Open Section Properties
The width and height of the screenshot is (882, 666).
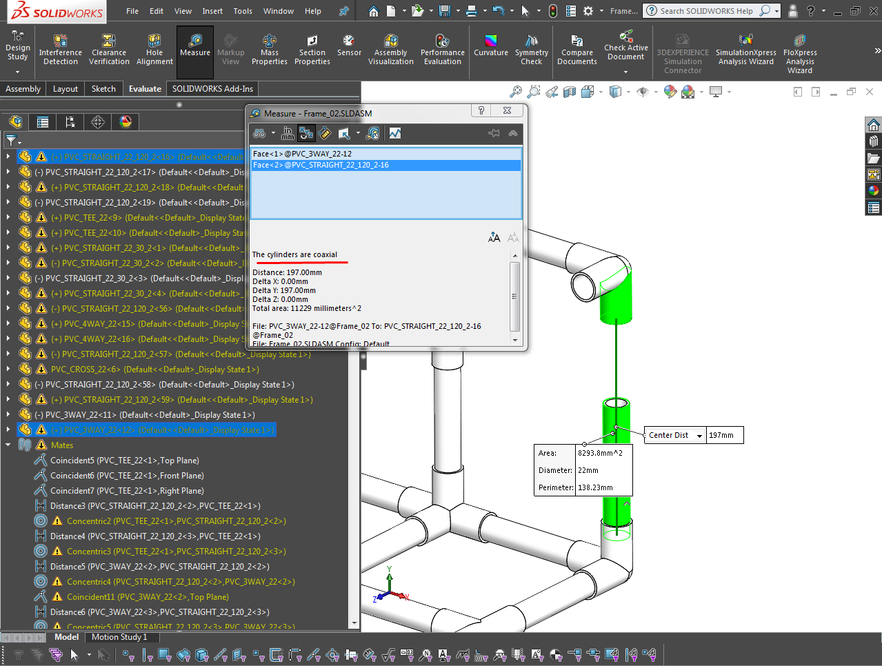pyautogui.click(x=312, y=49)
